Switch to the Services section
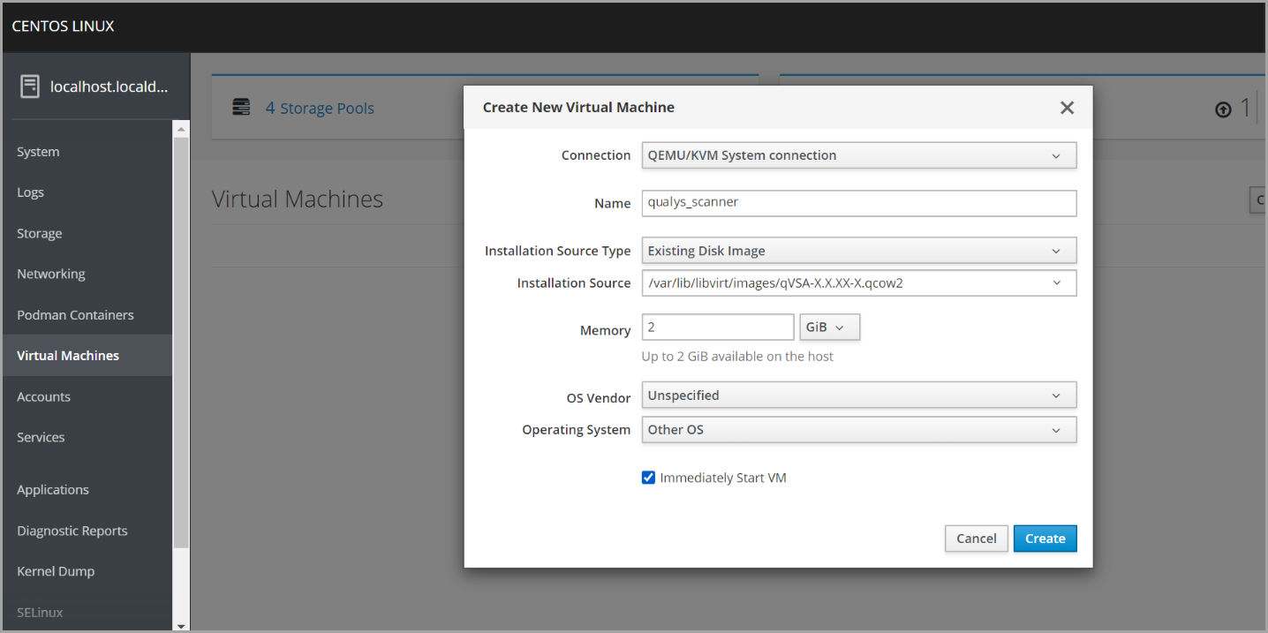The height and width of the screenshot is (633, 1268). (x=41, y=437)
